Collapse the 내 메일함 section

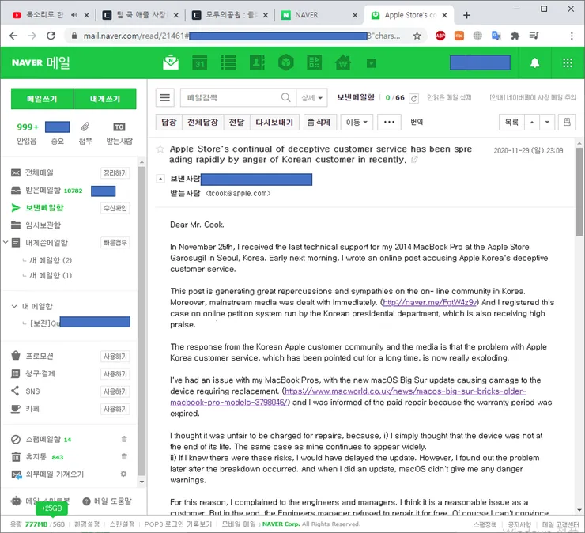14,307
